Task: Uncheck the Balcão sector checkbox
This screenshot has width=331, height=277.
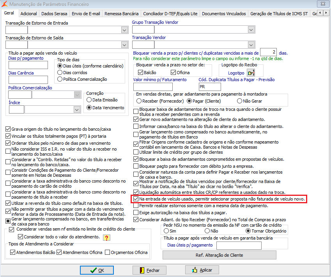Action: click(x=140, y=73)
